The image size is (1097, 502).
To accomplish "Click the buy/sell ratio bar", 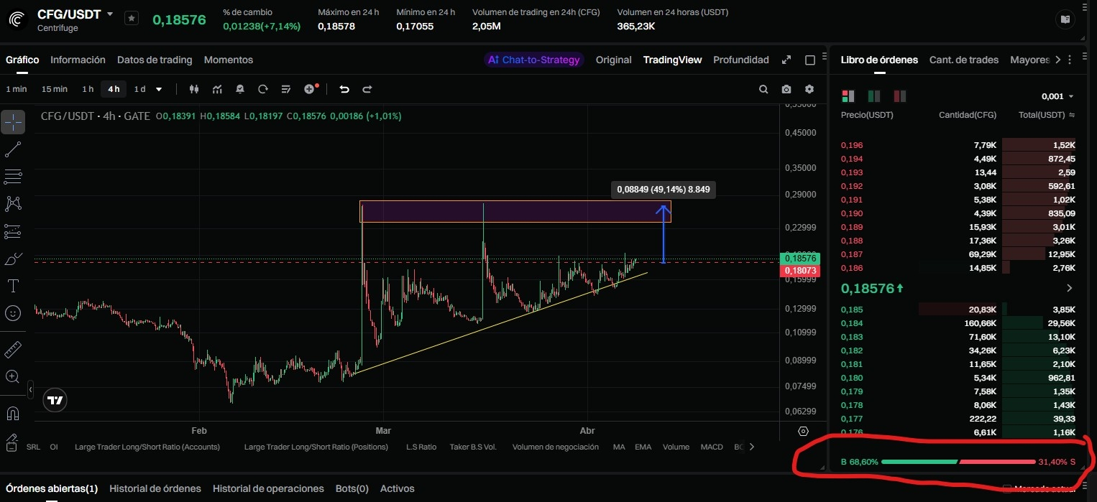I will coord(959,462).
